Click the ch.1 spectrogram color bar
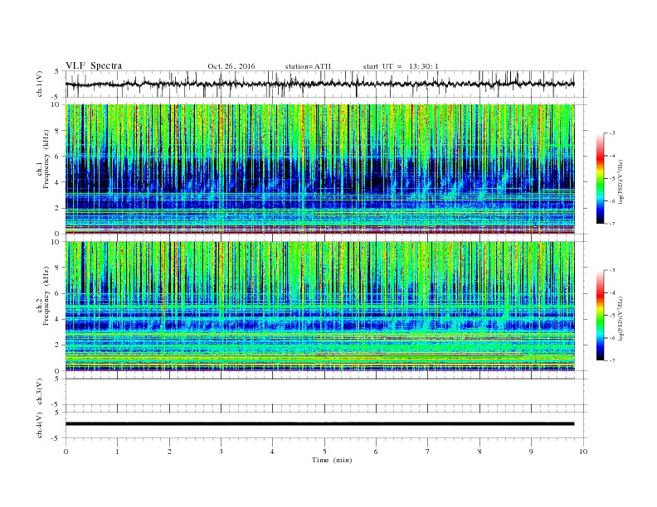Viewport: 657px width, 507px height. pyautogui.click(x=600, y=178)
